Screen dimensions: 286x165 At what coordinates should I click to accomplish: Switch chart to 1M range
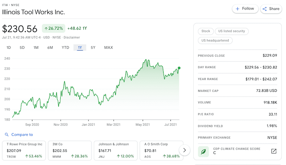[36, 48]
